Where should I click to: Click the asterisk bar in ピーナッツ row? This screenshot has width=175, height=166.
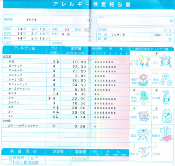[105, 67]
